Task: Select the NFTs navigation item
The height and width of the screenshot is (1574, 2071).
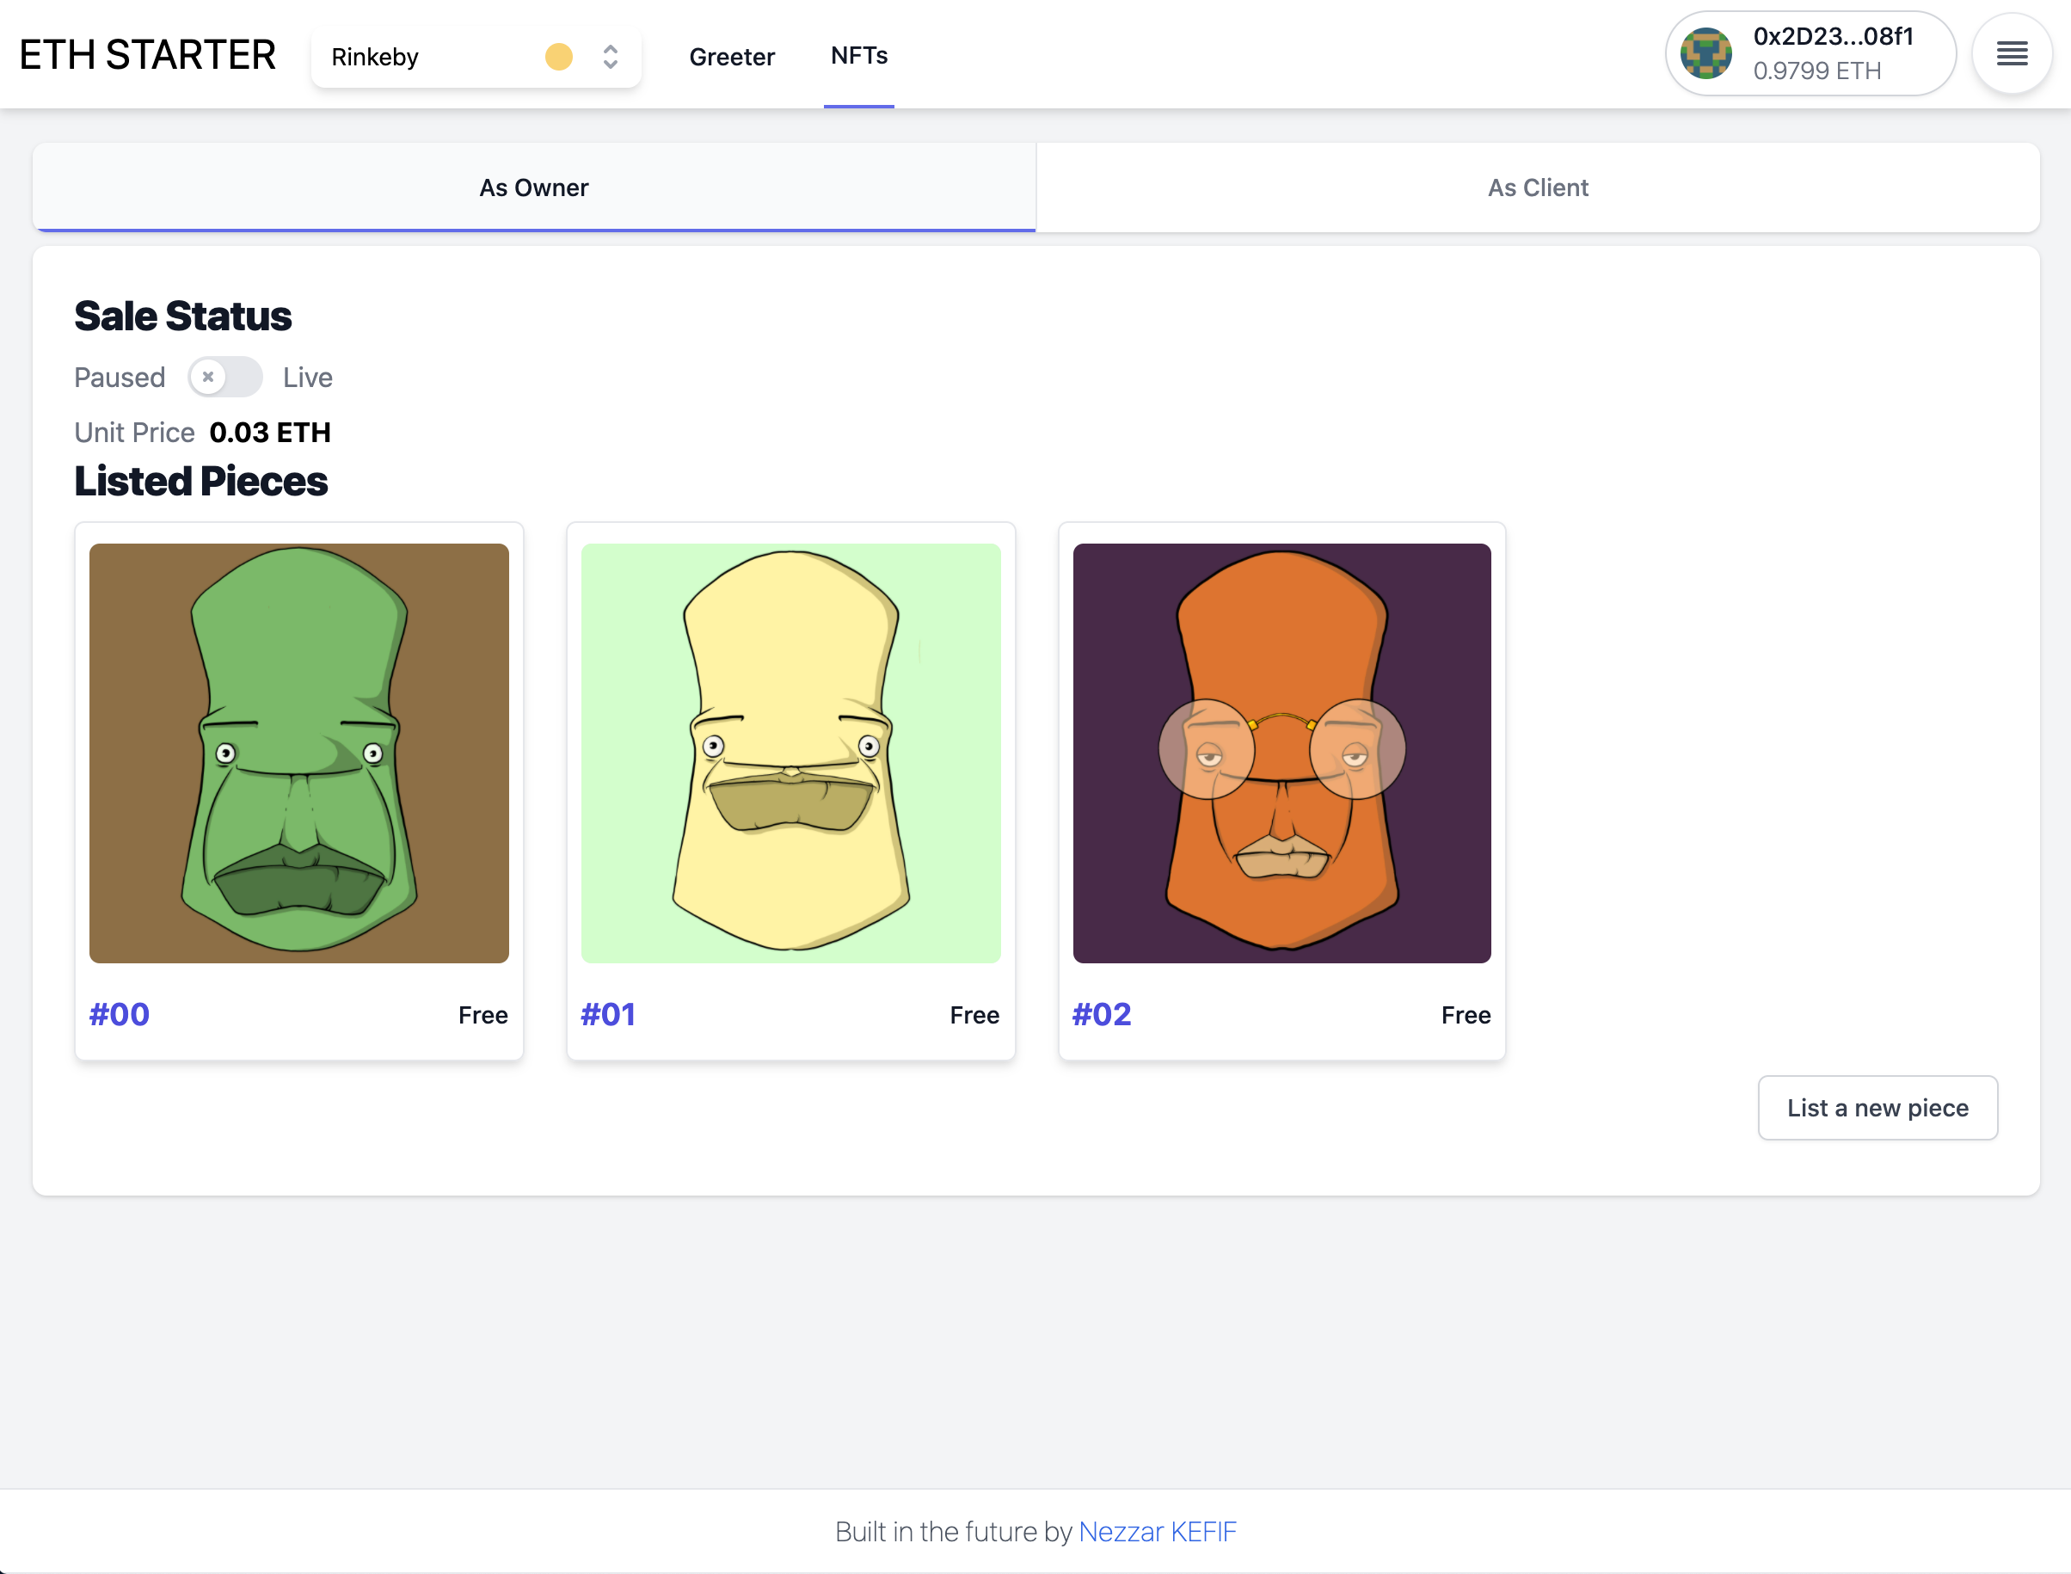Action: pyautogui.click(x=859, y=56)
